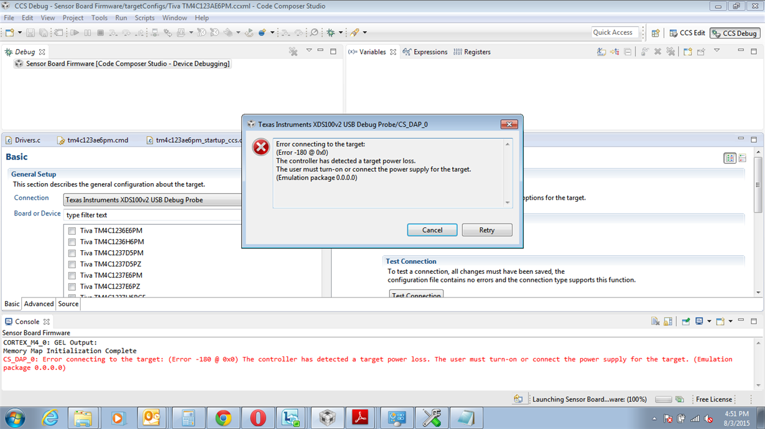Click the Test Connection button

pos(416,295)
